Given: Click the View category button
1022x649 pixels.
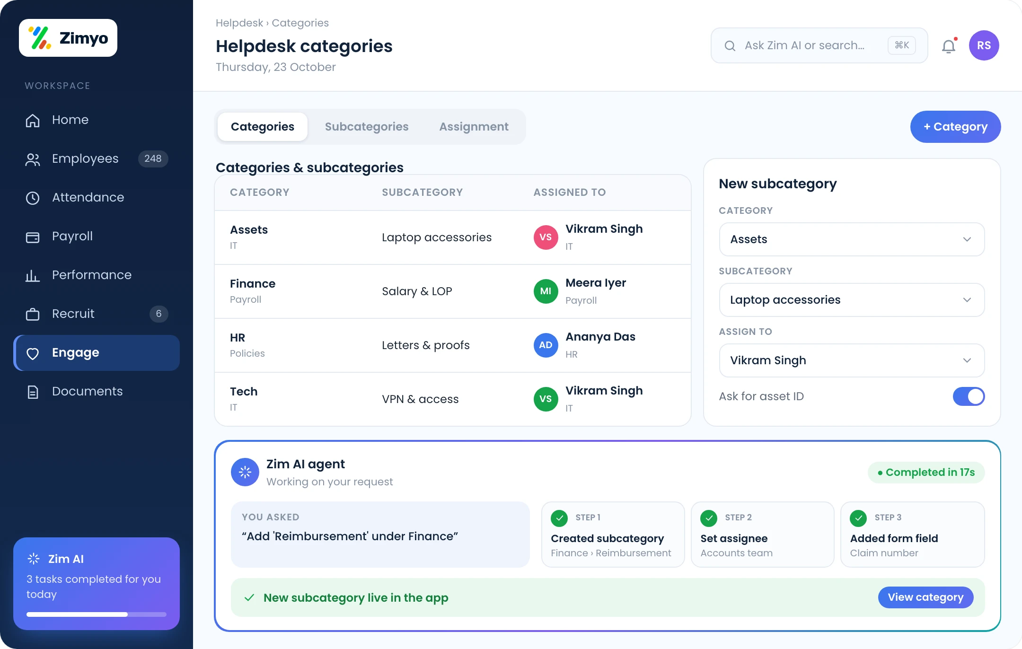Looking at the screenshot, I should [925, 597].
